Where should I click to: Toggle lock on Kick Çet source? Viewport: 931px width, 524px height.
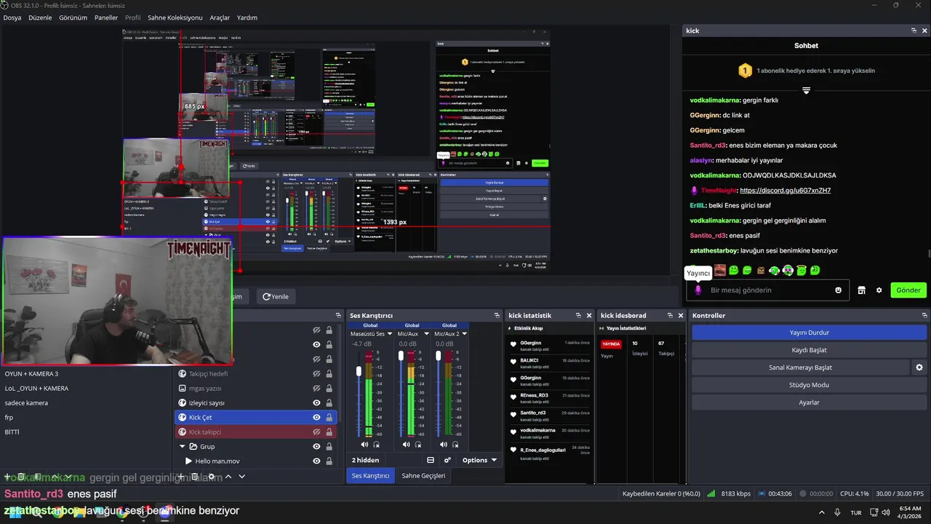click(329, 417)
